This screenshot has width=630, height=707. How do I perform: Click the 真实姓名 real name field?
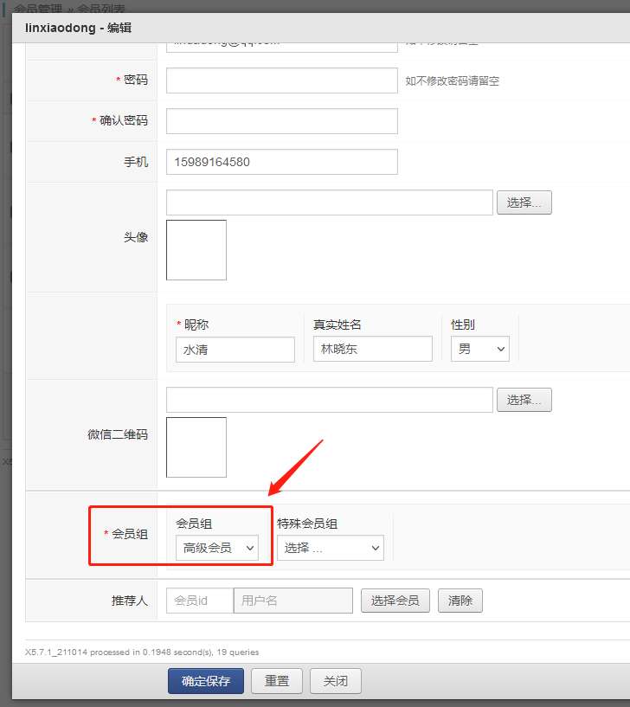coord(372,350)
